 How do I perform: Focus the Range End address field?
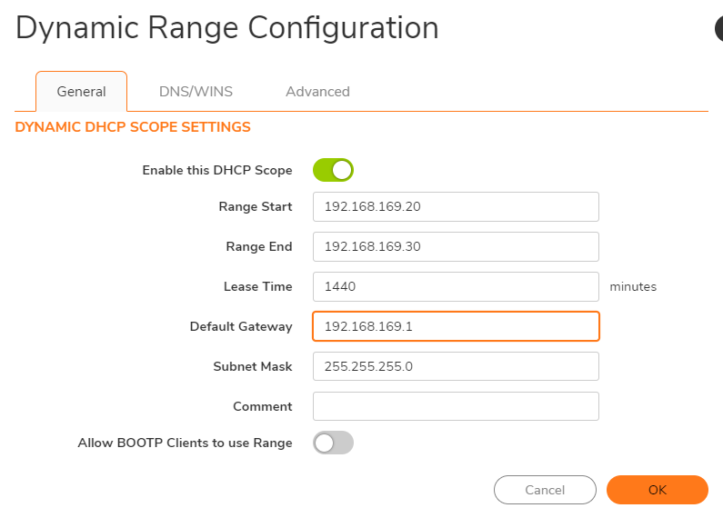coord(455,246)
